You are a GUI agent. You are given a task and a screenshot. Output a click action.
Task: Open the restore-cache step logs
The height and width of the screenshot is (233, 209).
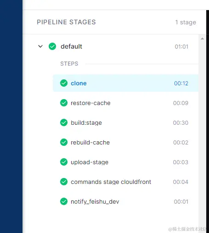click(x=125, y=103)
